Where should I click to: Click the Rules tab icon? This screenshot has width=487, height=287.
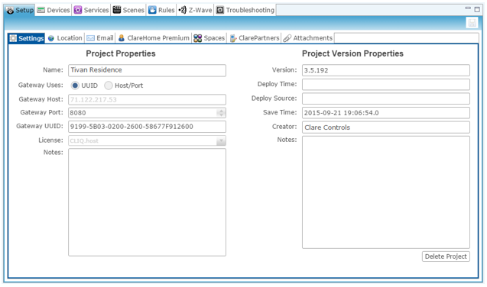pos(152,10)
